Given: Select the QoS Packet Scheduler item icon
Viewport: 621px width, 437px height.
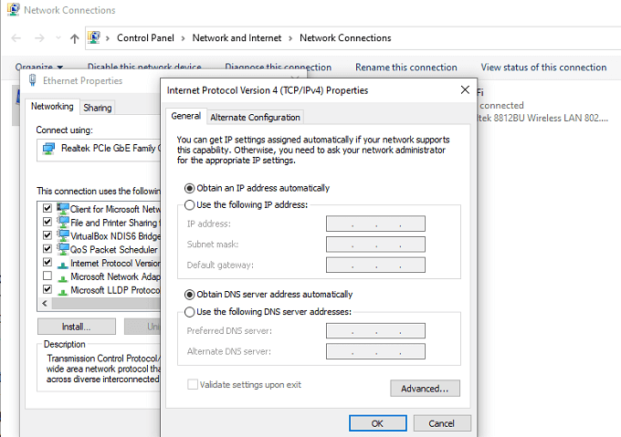Looking at the screenshot, I should click(63, 249).
